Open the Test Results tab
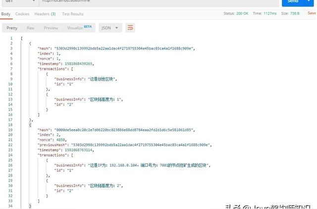This screenshot has width=317, height=209. click(x=73, y=14)
